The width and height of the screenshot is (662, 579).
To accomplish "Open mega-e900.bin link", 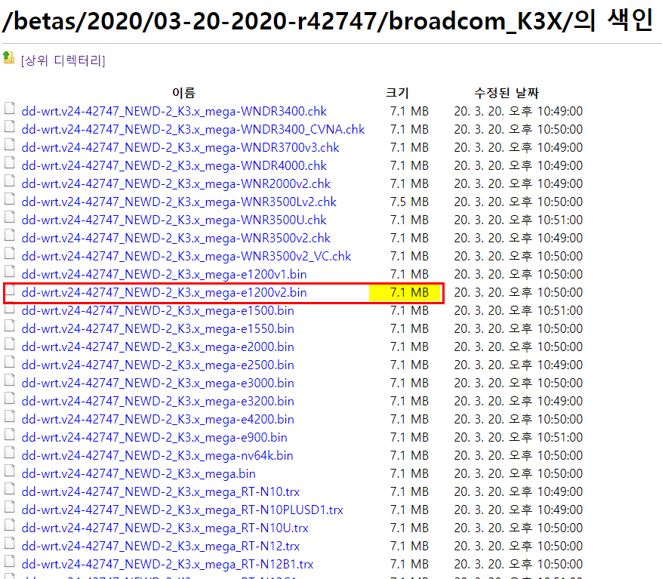I will pos(155,439).
